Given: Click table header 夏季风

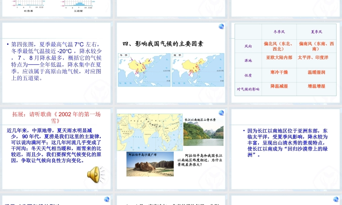Looking at the screenshot, I should point(316,32).
